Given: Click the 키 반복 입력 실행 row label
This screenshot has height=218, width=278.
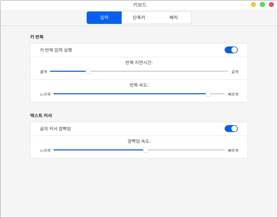Looking at the screenshot, I should tap(56, 50).
